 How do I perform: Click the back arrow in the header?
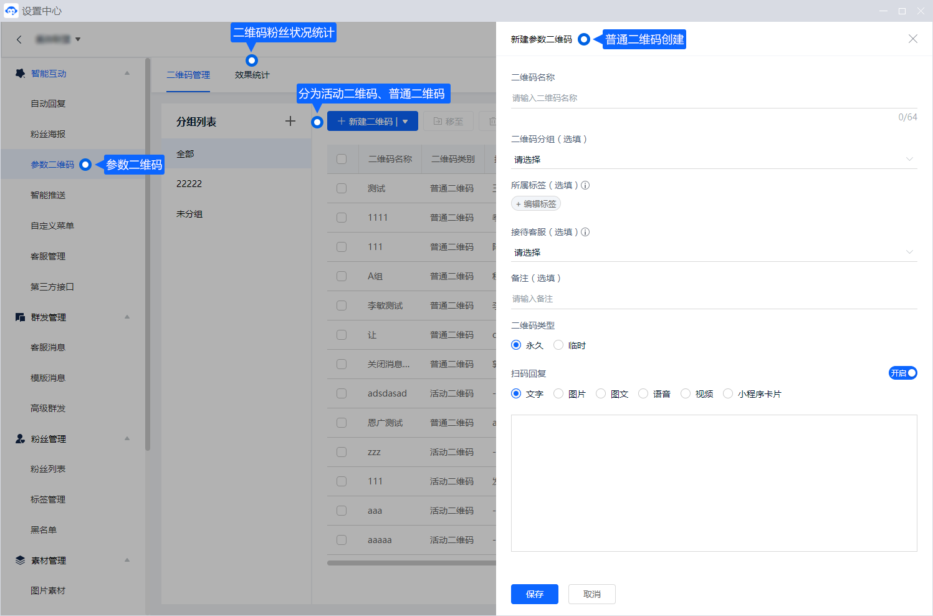19,39
